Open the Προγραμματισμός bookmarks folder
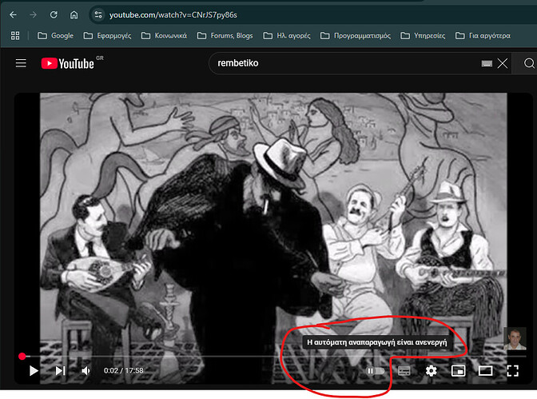Viewport: 537px width, 399px height. click(356, 36)
